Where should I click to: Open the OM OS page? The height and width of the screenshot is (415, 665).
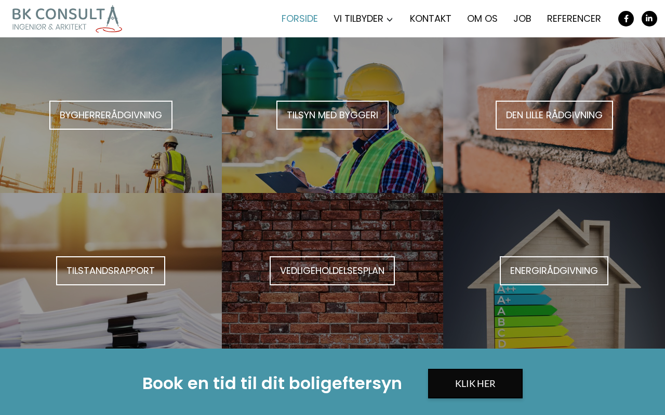click(x=482, y=19)
